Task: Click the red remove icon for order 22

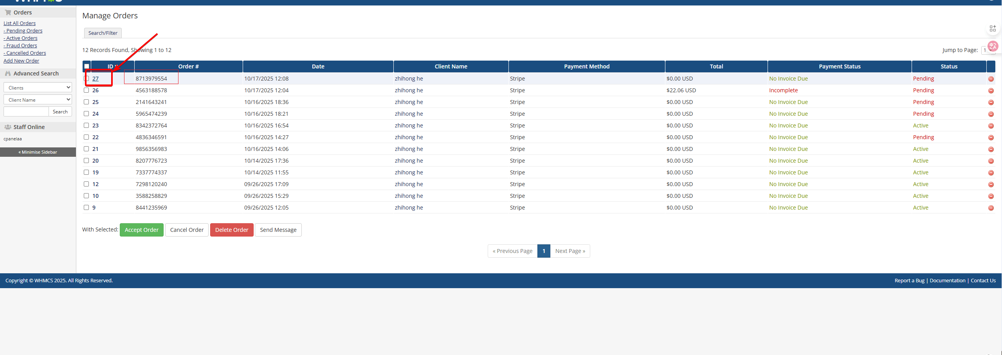Action: click(991, 138)
